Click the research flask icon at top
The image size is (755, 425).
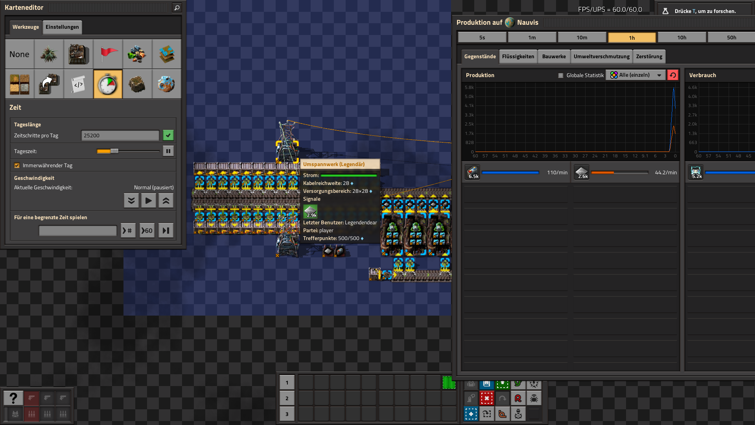(665, 11)
